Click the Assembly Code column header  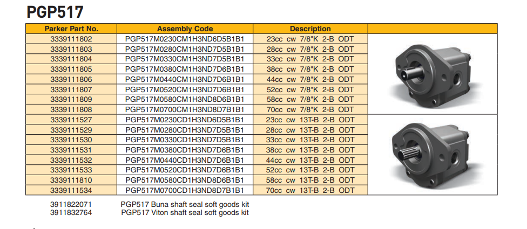pos(185,29)
